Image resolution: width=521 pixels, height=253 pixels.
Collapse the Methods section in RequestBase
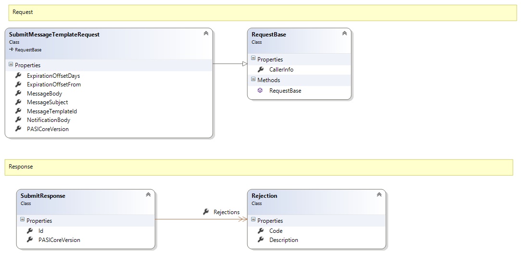pos(253,80)
